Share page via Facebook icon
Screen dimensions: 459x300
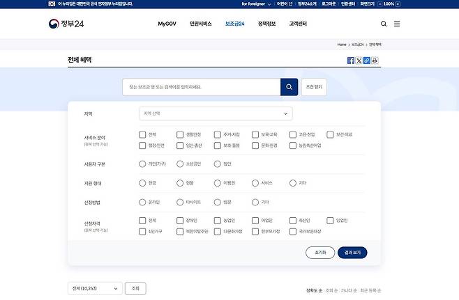click(x=350, y=61)
